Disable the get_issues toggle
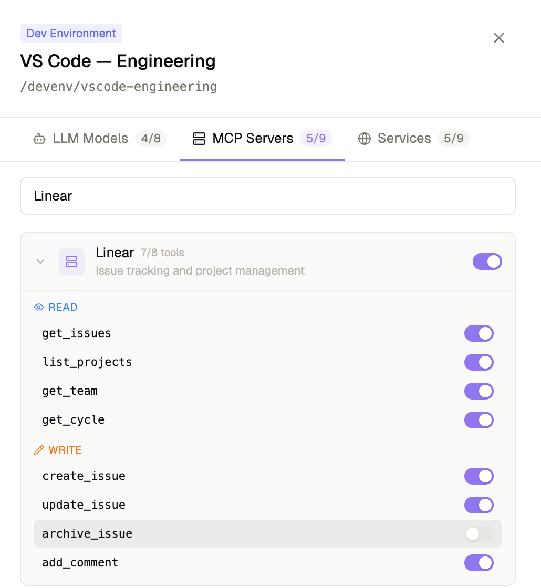The width and height of the screenshot is (541, 588). [478, 333]
